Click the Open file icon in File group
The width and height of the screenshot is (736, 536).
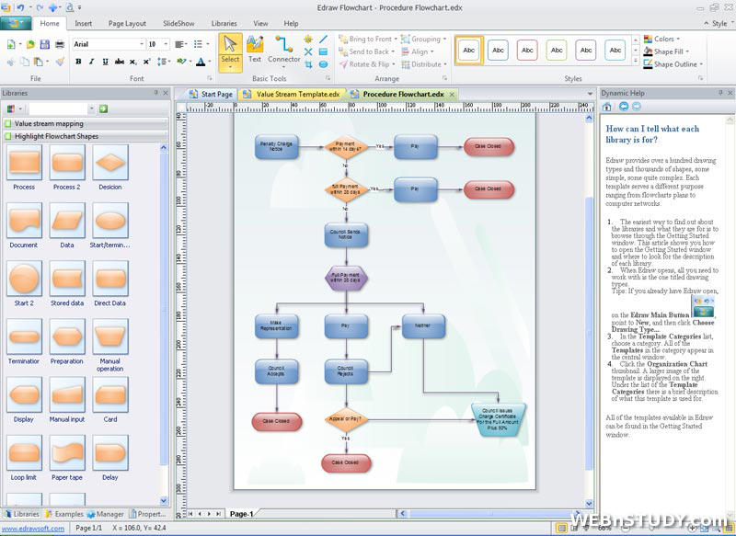[x=30, y=44]
